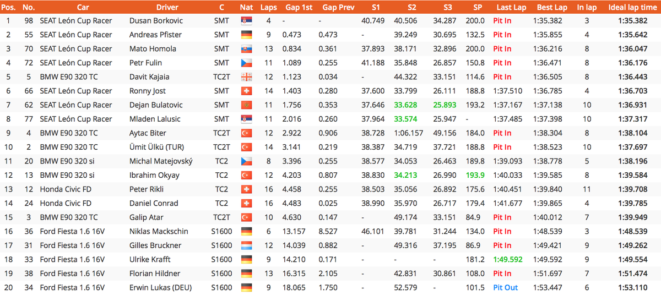Click Swiss flag in Daniel Conrad row
The image size is (661, 295).
tap(246, 203)
